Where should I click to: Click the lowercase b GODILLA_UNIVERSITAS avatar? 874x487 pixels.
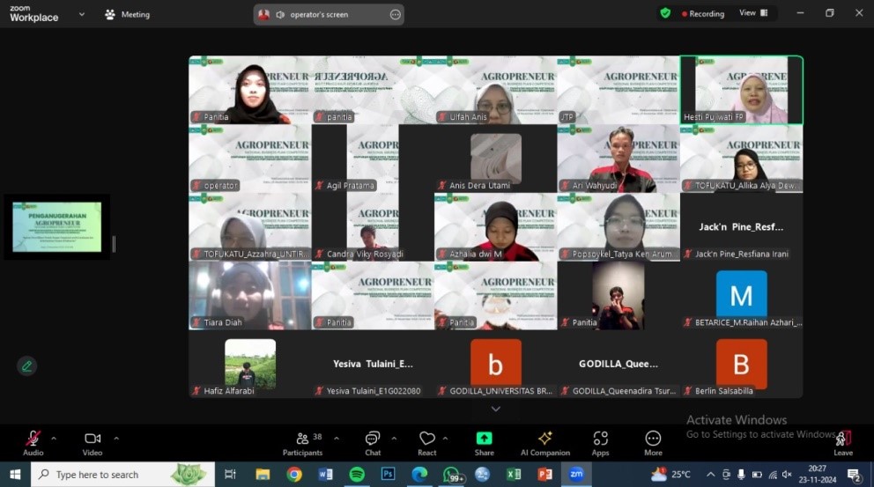pyautogui.click(x=495, y=364)
